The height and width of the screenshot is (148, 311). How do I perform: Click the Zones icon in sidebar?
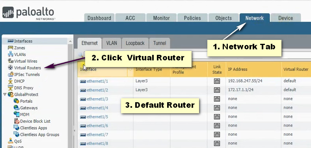point(10,48)
